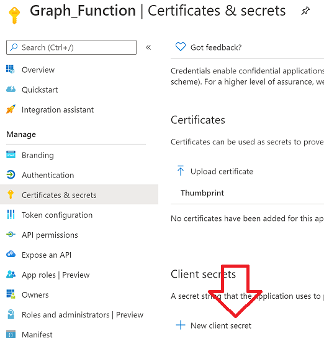Click the App roles people icon
The height and width of the screenshot is (343, 324).
tap(11, 275)
